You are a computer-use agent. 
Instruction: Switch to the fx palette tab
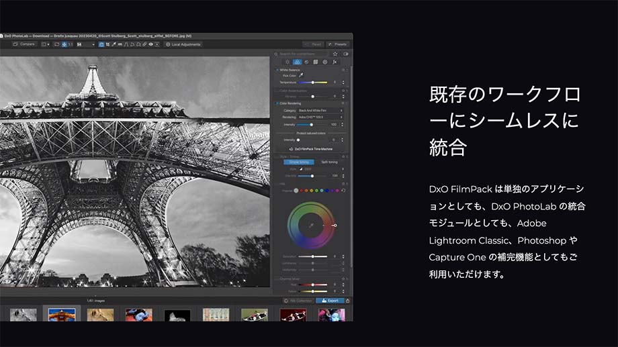point(335,62)
